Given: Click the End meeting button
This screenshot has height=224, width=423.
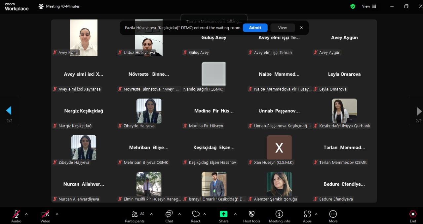Looking at the screenshot, I should (413, 216).
